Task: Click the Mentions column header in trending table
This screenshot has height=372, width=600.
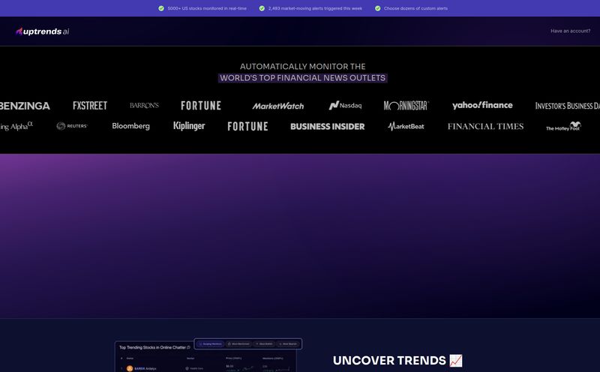Action: 272,358
